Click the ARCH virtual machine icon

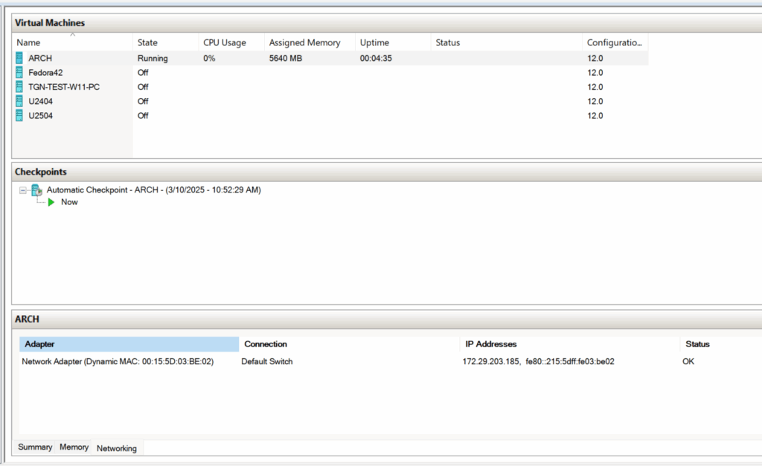(19, 58)
